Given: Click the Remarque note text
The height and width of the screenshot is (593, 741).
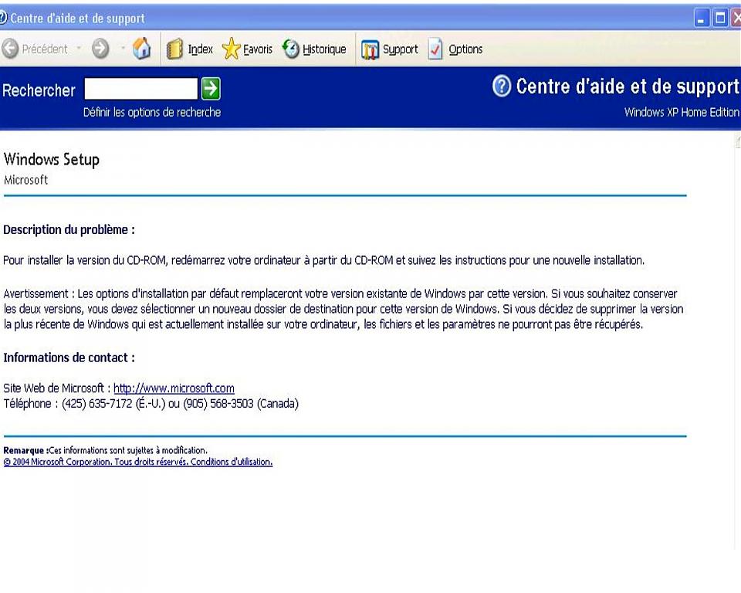Looking at the screenshot, I should [106, 450].
